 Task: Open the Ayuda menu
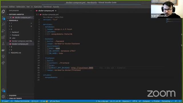tap(56, 7)
